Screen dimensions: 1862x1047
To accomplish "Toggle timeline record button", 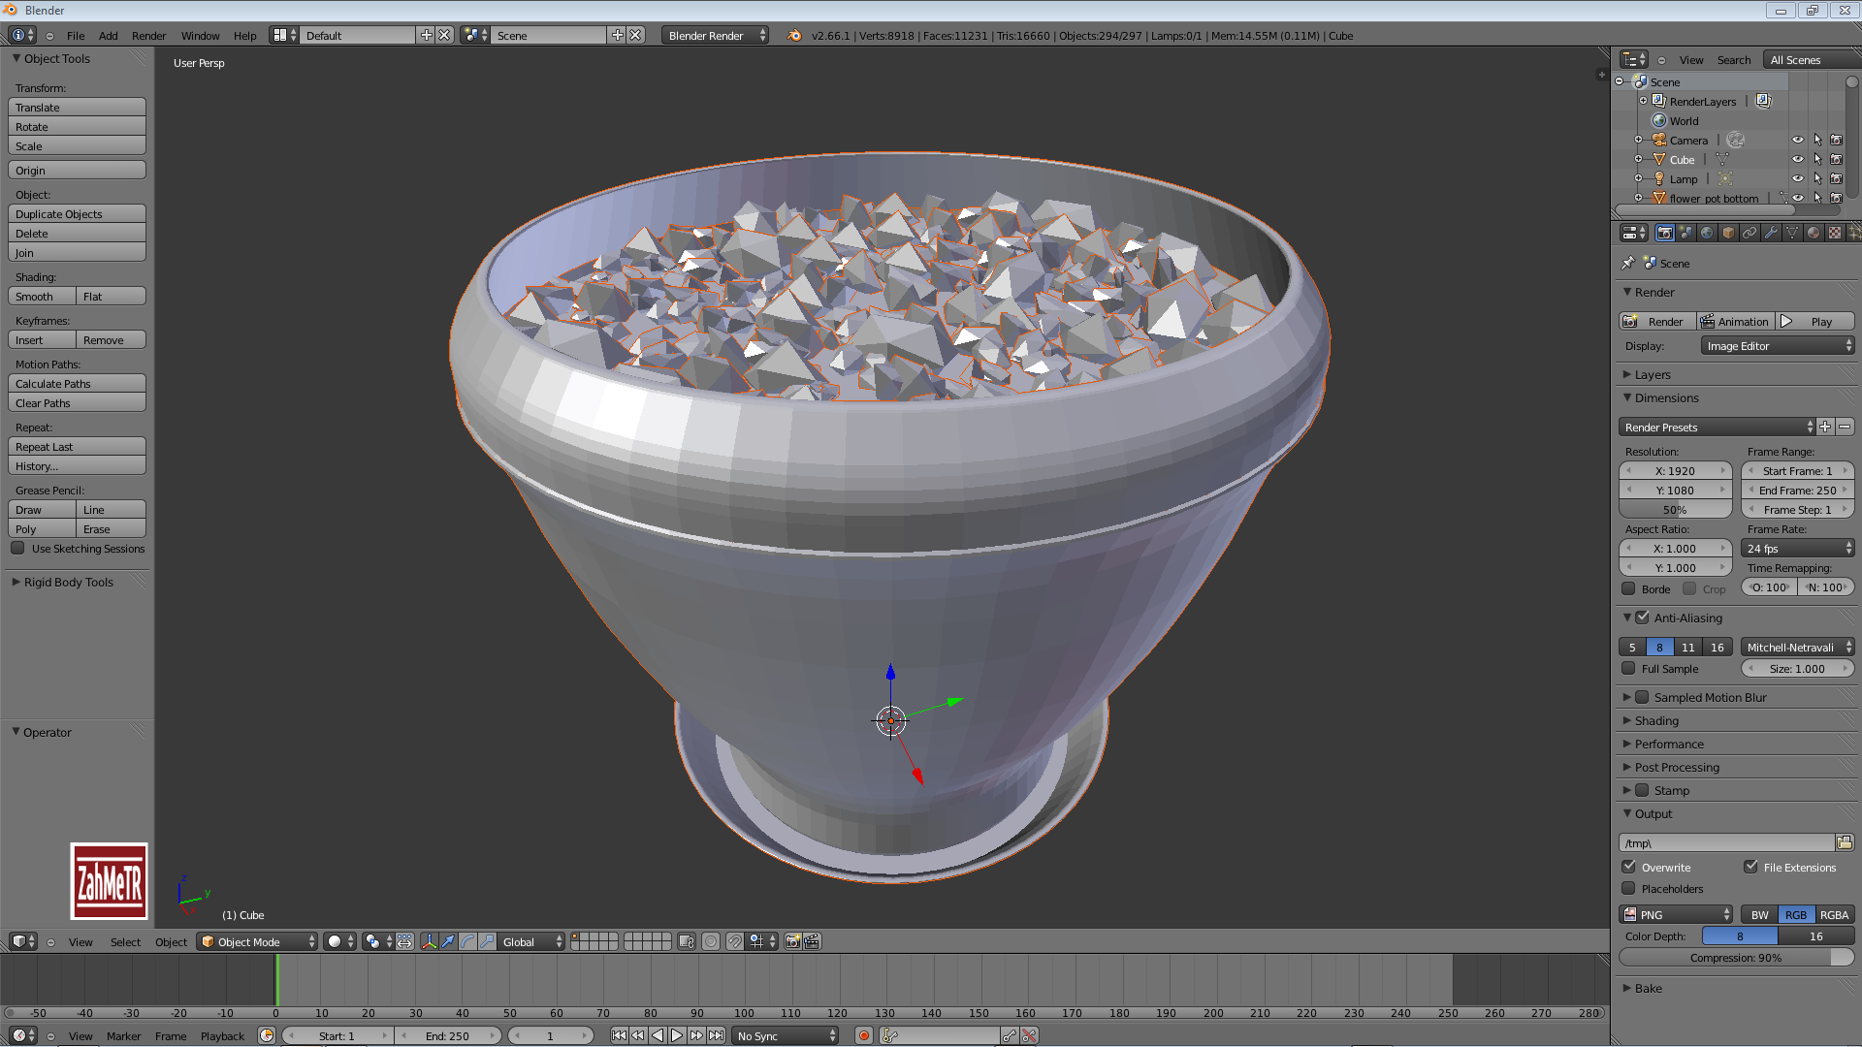I will click(863, 1035).
